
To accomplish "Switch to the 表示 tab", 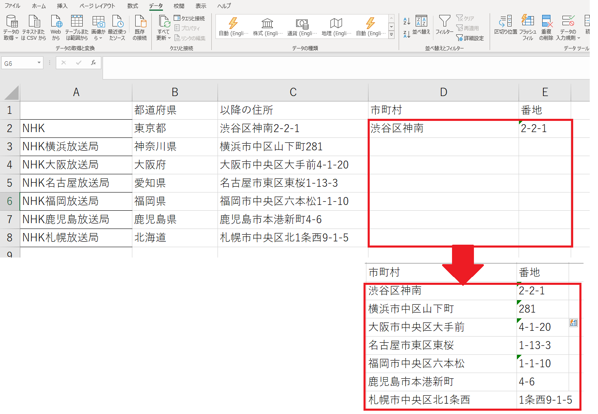I will [x=201, y=6].
